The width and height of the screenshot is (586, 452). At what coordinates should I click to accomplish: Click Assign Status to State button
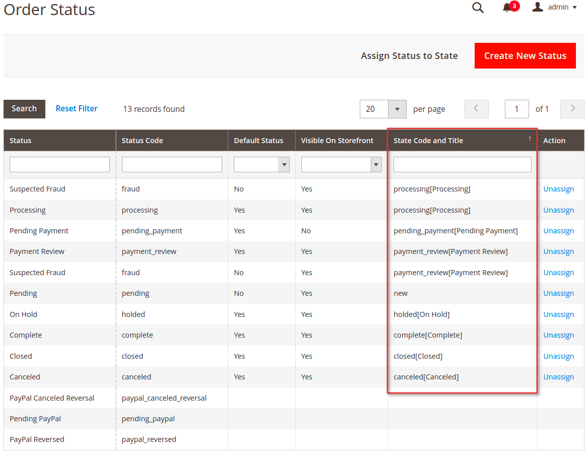coord(409,56)
